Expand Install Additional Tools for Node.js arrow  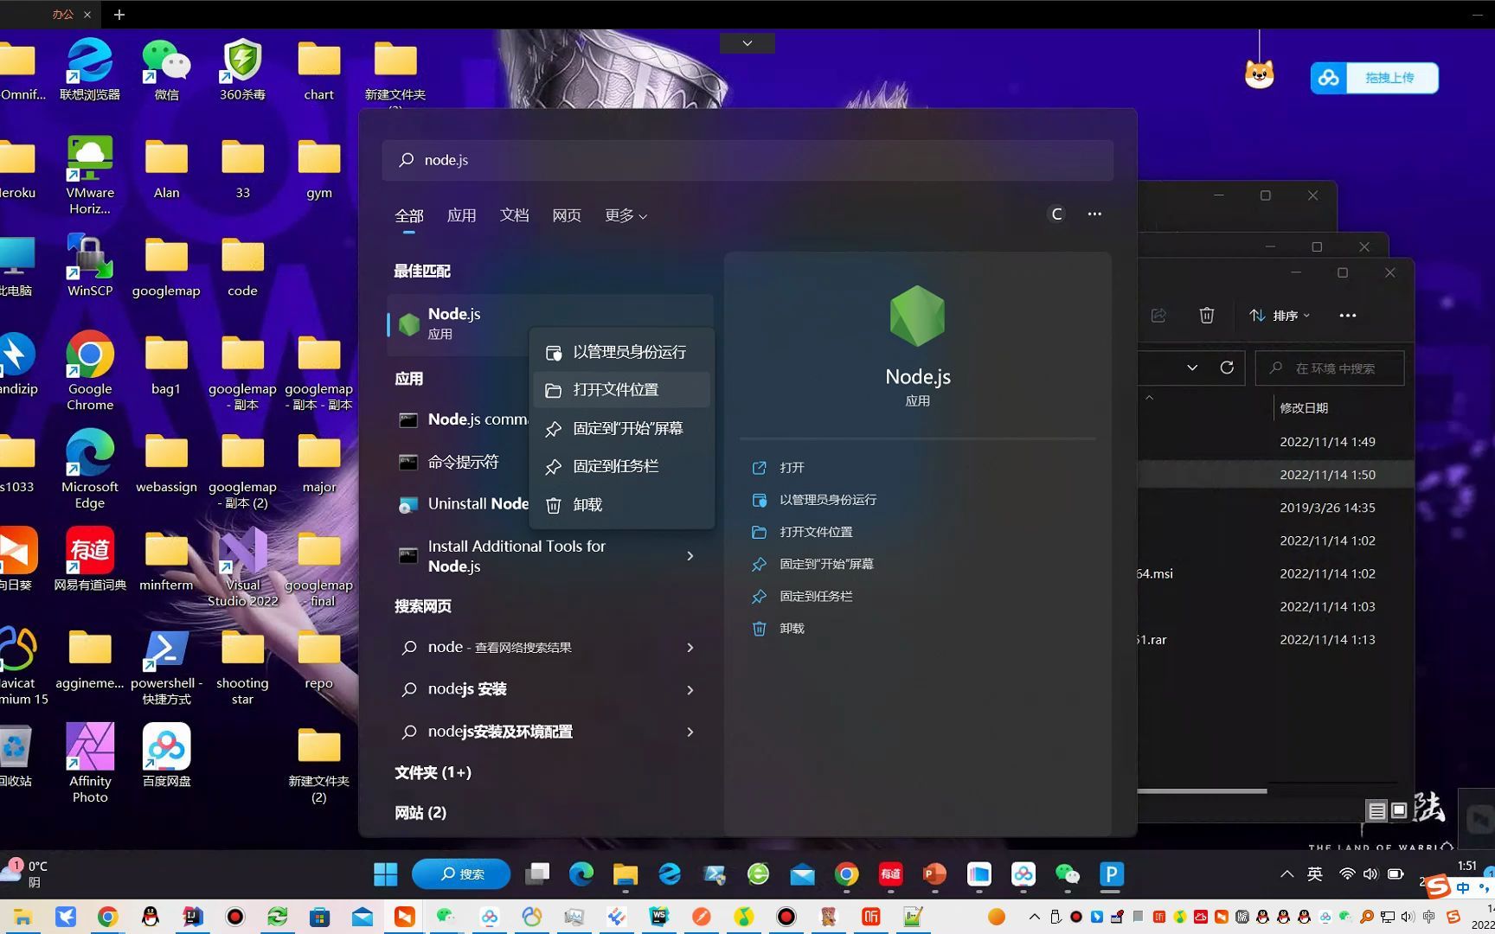click(x=690, y=556)
